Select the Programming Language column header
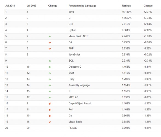 [82, 6]
